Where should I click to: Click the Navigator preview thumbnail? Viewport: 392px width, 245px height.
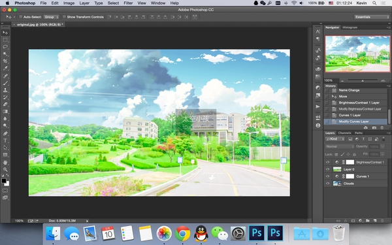pos(357,54)
